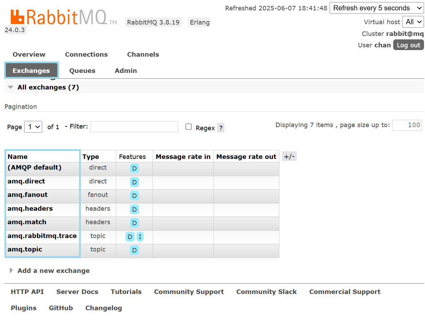
Task: Open the Plugins footer link
Action: (x=24, y=308)
